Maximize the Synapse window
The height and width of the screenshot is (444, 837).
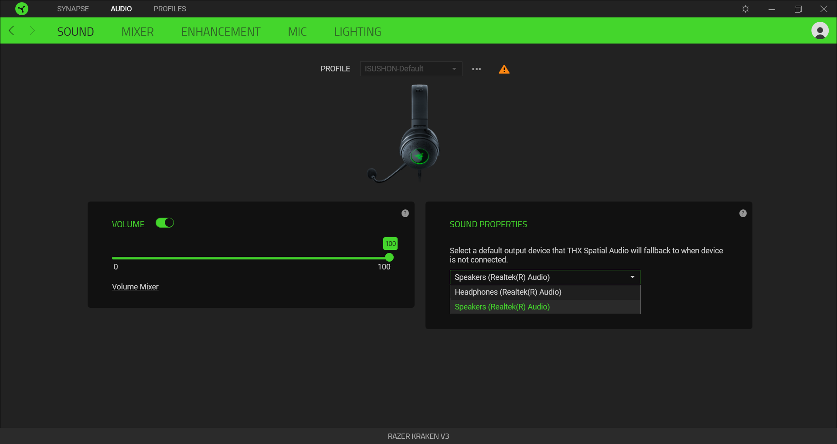pos(798,9)
